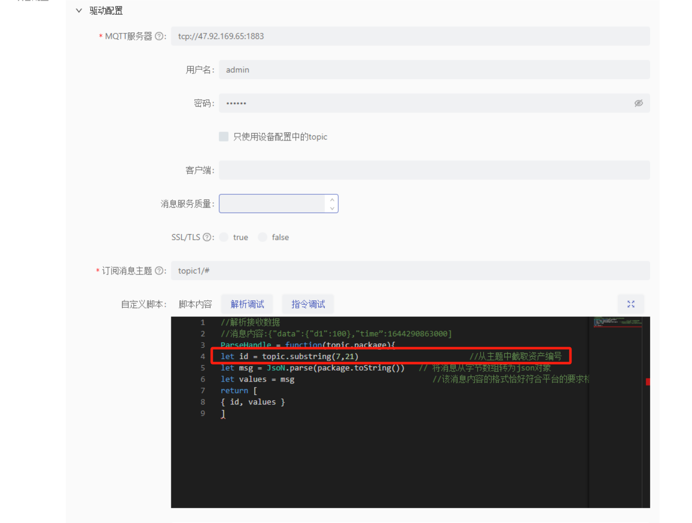Increase 消息服务质量 with up arrow
Viewport: 692px width, 523px height.
[x=332, y=199]
